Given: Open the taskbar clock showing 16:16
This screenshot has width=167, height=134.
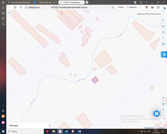Looking at the screenshot, I should coord(156,131).
